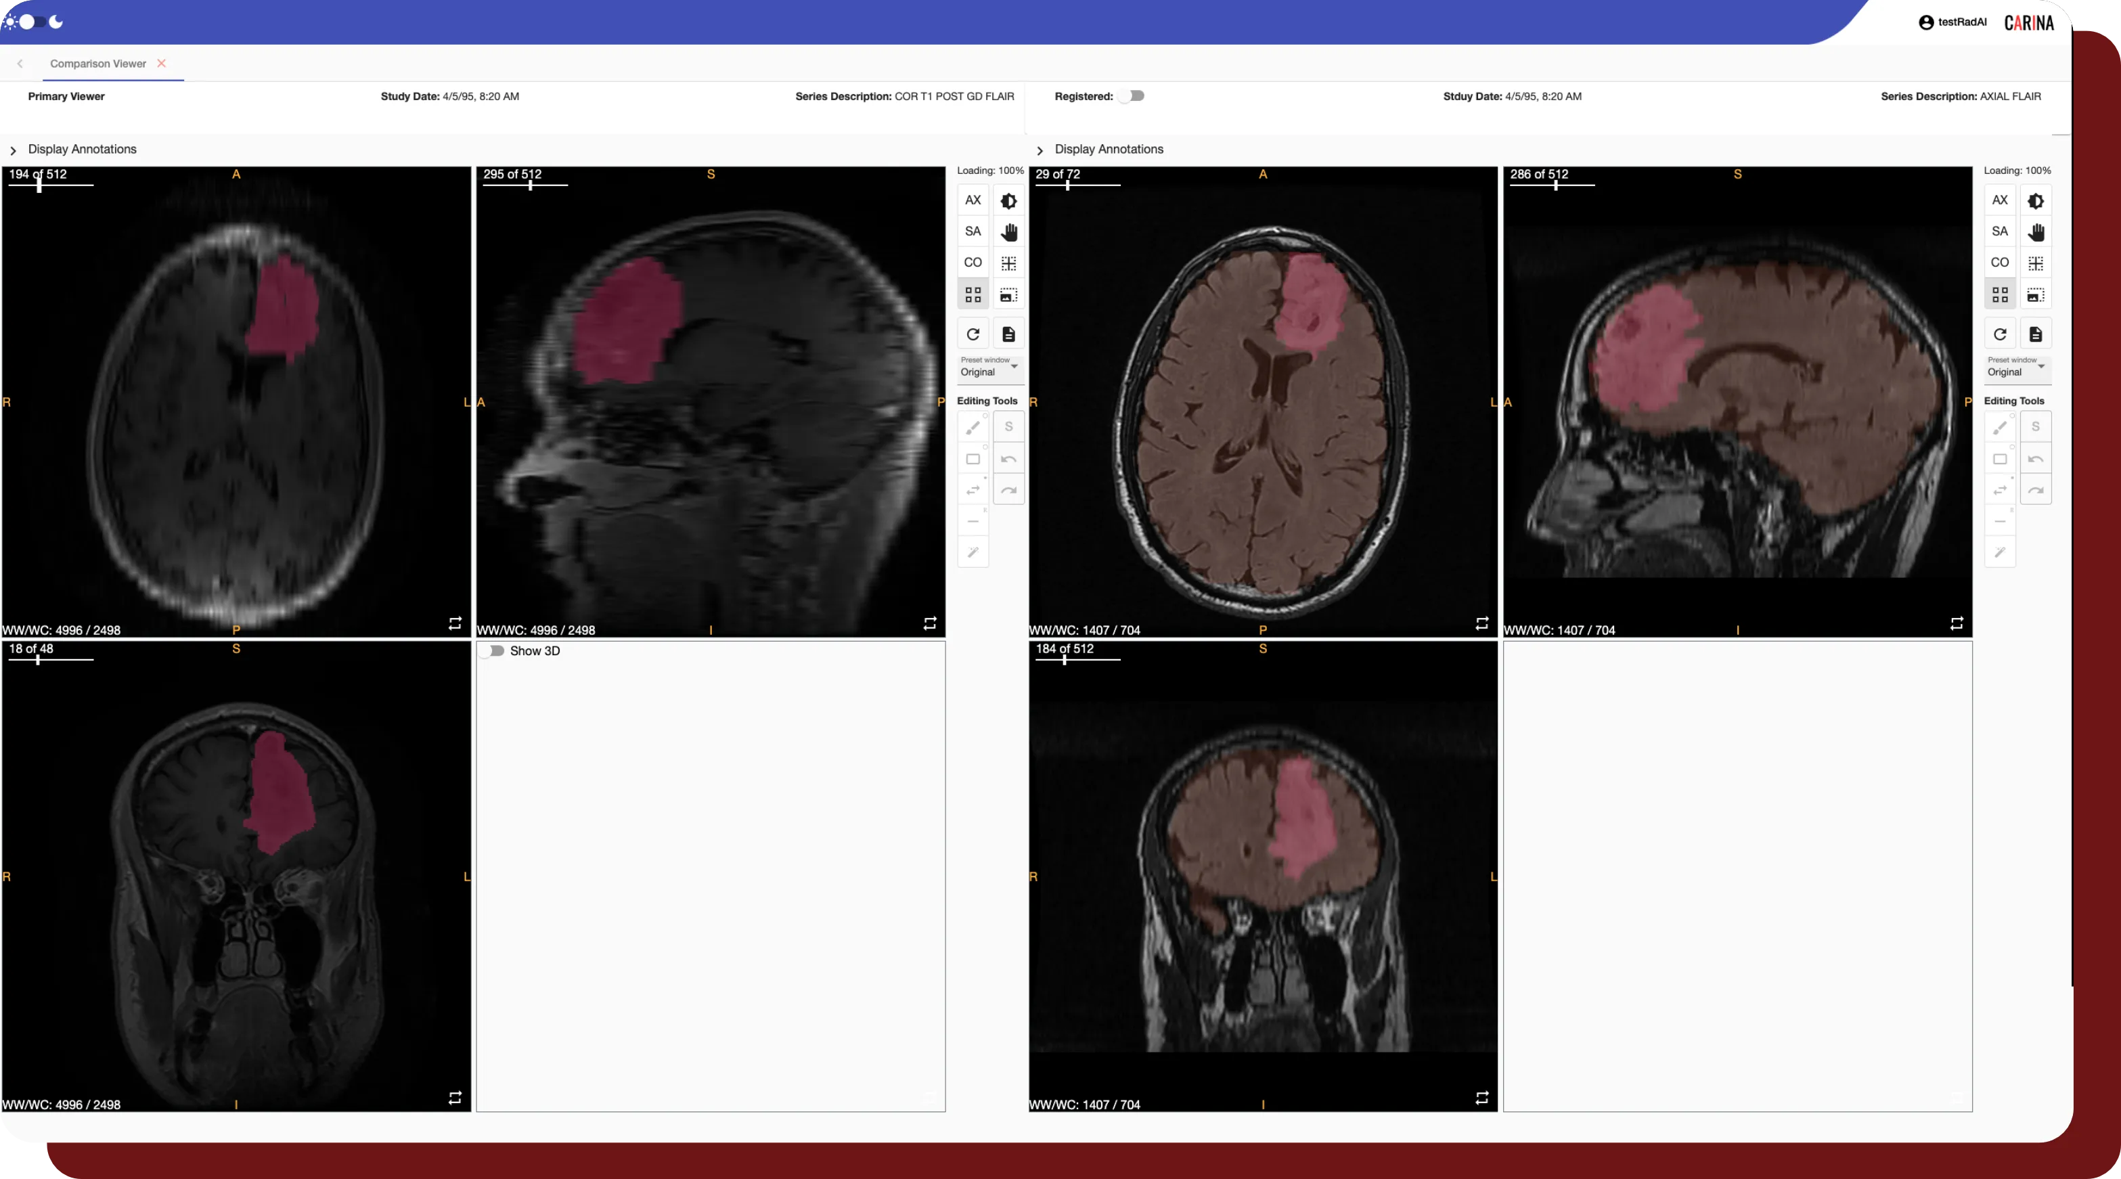Click the reload series icon

(973, 334)
